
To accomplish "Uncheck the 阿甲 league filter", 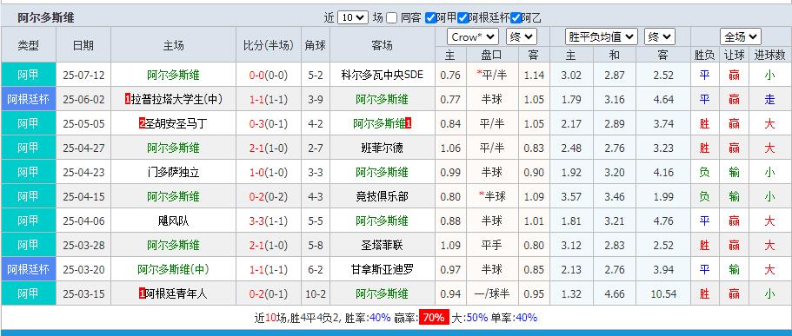I will click(x=430, y=18).
